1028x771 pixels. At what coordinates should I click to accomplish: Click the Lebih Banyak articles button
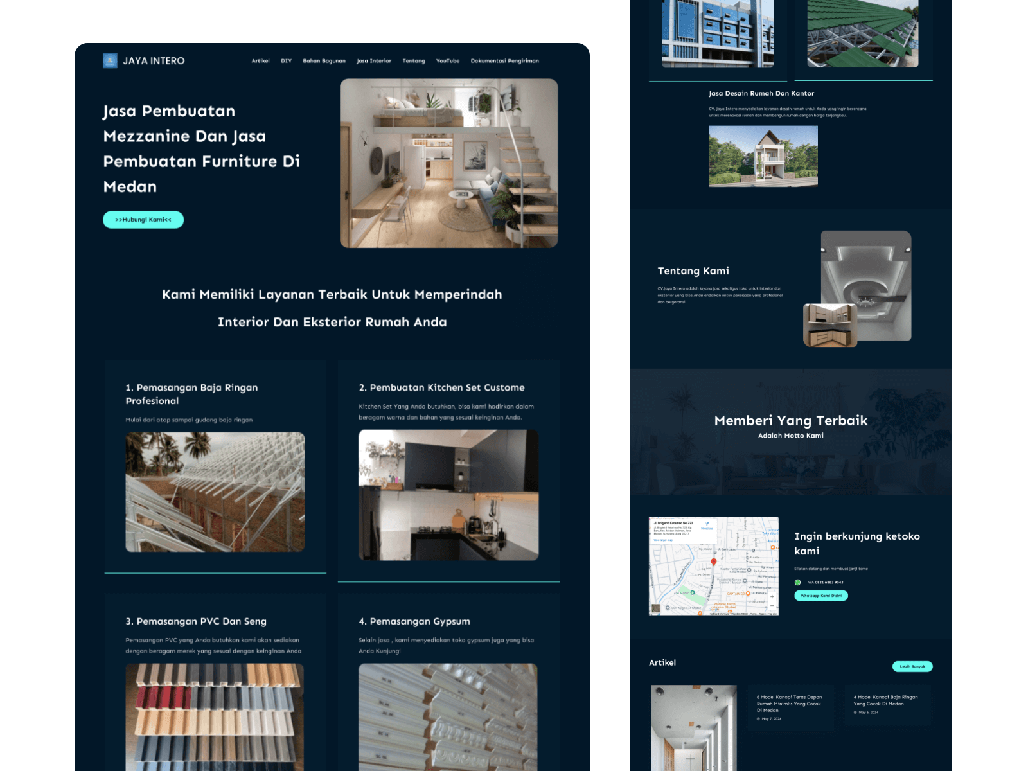(912, 666)
